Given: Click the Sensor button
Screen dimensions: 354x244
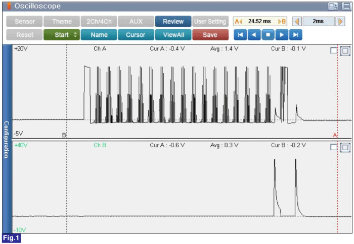Looking at the screenshot, I should point(24,21).
